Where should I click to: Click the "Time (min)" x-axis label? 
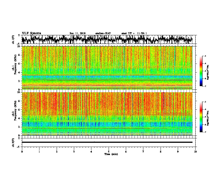click(x=111, y=154)
